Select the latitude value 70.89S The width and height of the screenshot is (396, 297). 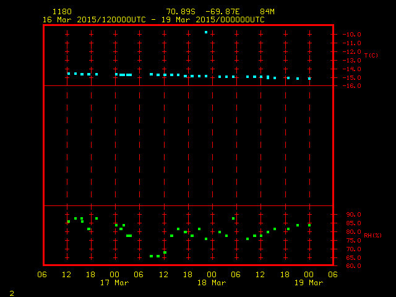click(x=178, y=12)
